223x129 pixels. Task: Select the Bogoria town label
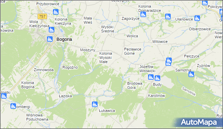(64, 39)
